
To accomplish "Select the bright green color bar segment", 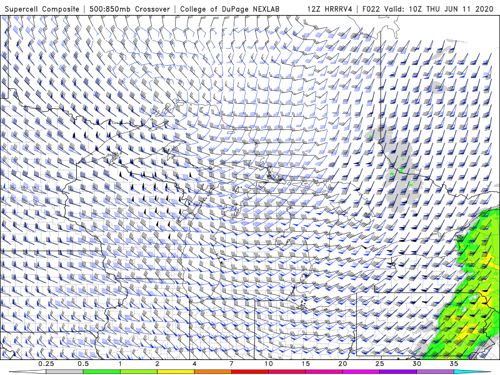I will 102,372.
